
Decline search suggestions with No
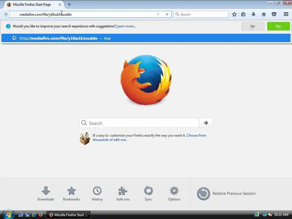tap(253, 26)
